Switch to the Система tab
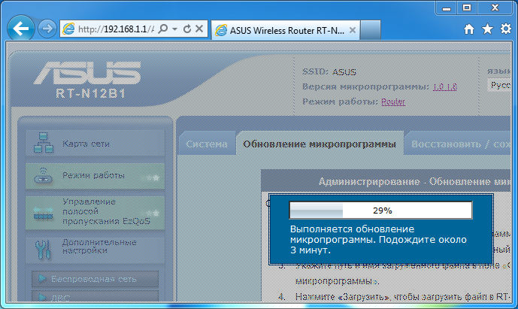This screenshot has height=309, width=518. [207, 144]
